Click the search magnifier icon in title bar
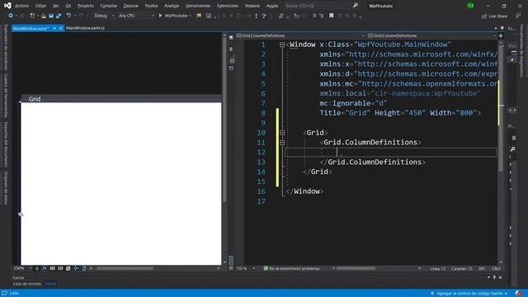The height and width of the screenshot is (297, 528). [x=355, y=6]
